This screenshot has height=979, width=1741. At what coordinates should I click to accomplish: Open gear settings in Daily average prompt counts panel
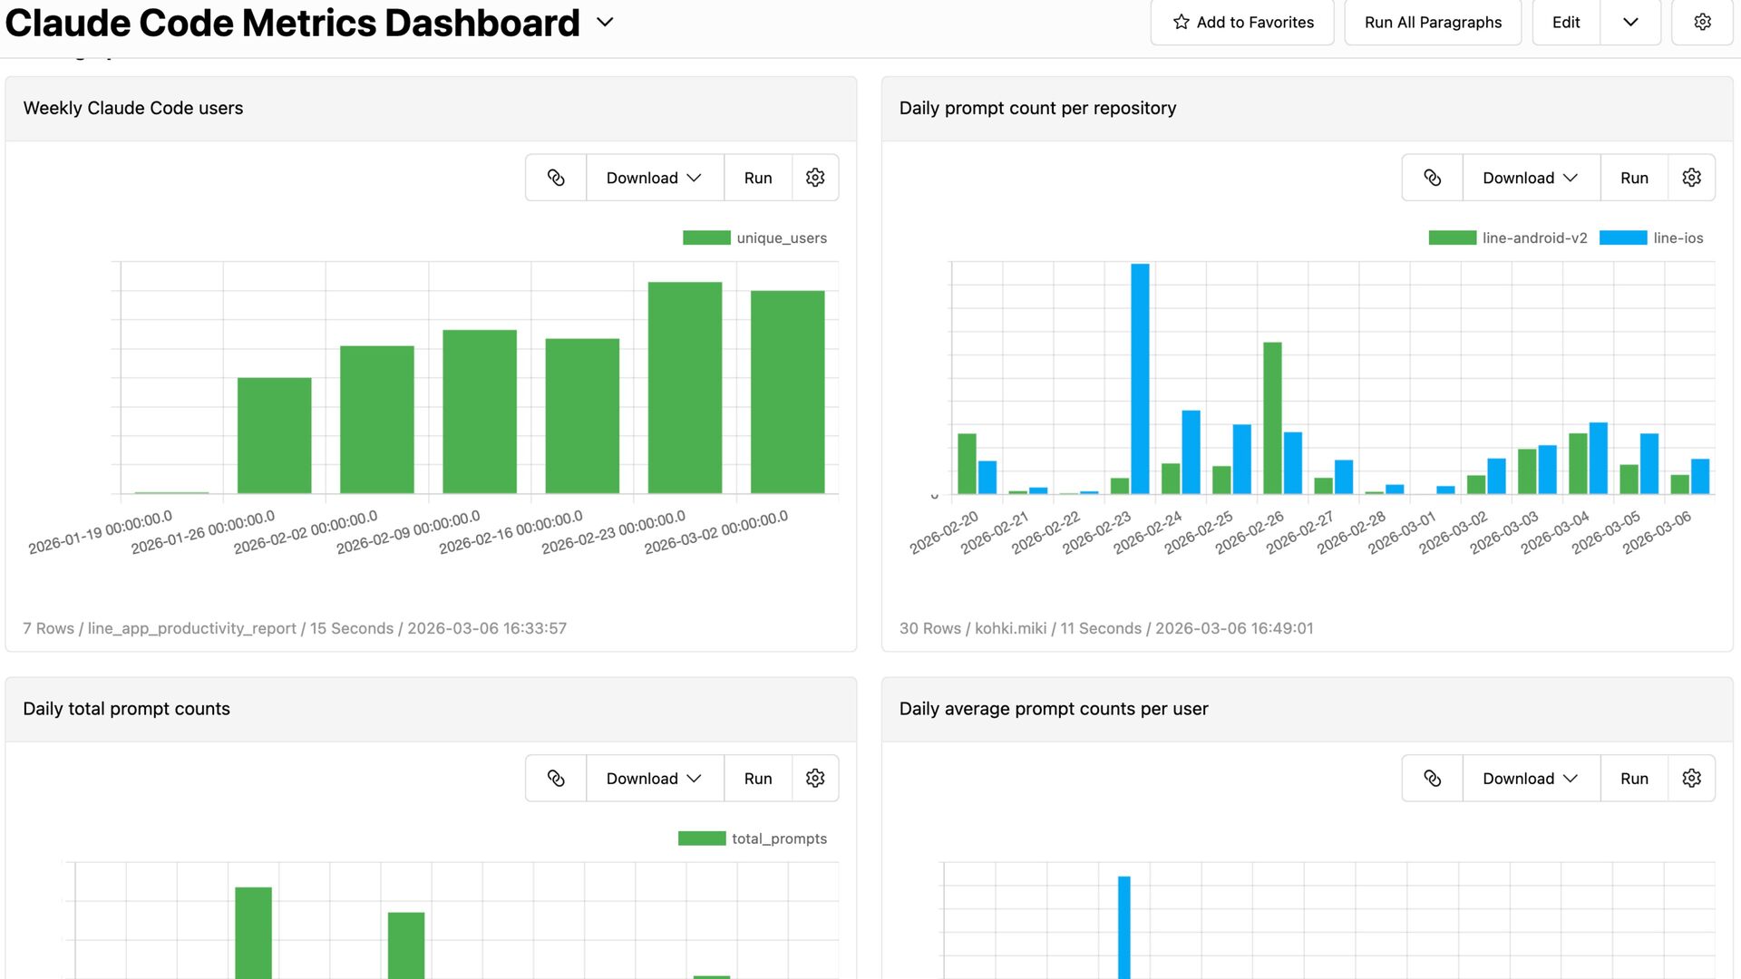[x=1691, y=779]
